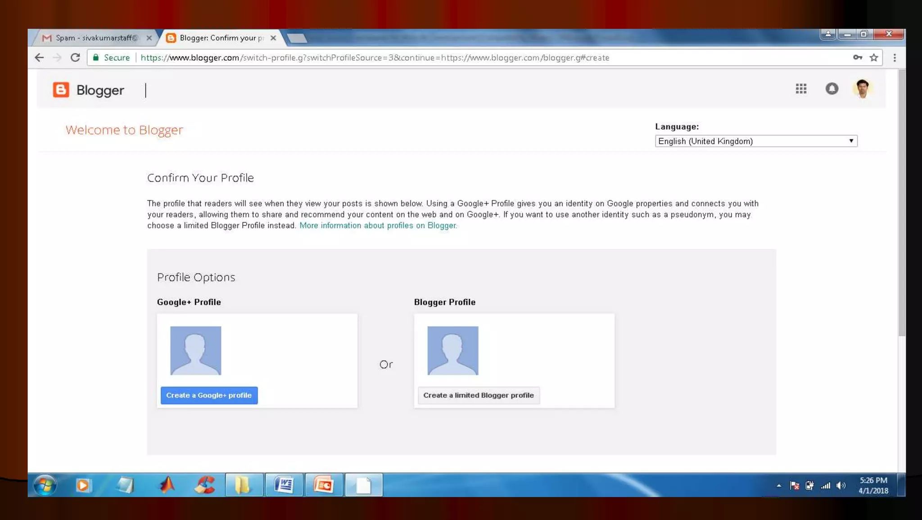The image size is (922, 520).
Task: Open a new browser tab
Action: pos(297,38)
